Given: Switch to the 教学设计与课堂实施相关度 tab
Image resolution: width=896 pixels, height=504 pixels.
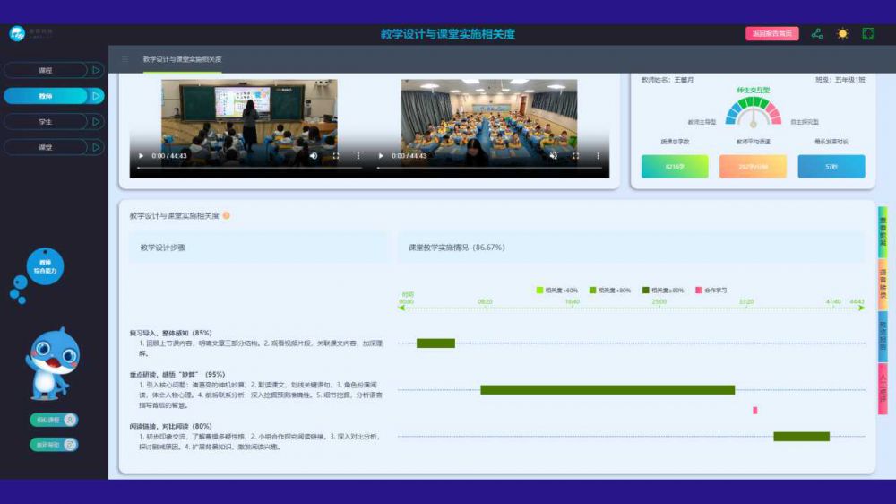Looking at the screenshot, I should click(182, 60).
